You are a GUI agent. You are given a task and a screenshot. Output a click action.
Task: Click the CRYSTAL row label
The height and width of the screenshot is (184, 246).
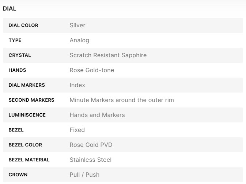(x=20, y=55)
